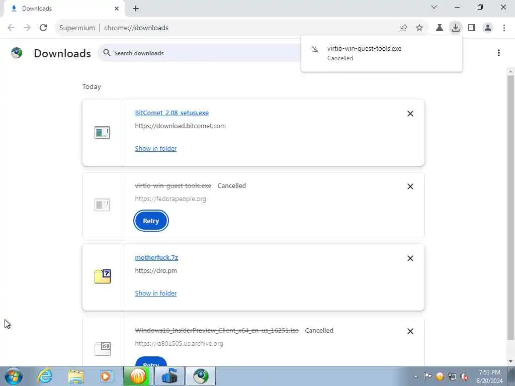
Task: Click the page scrollbar thumb
Action: (510, 208)
